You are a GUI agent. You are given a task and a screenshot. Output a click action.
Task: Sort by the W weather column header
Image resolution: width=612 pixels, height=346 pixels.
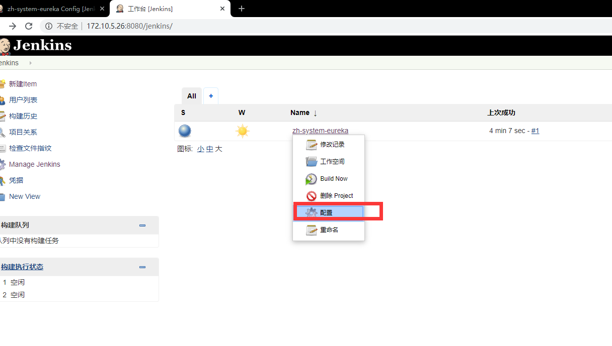[242, 112]
